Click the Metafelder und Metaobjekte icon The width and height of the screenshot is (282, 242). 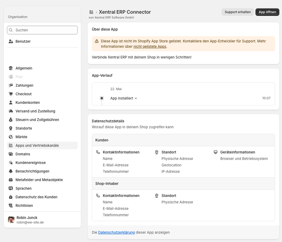[11, 180]
